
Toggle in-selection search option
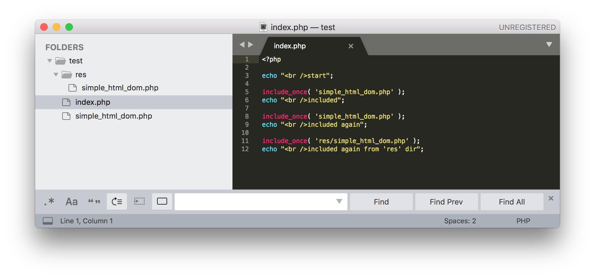tap(139, 201)
